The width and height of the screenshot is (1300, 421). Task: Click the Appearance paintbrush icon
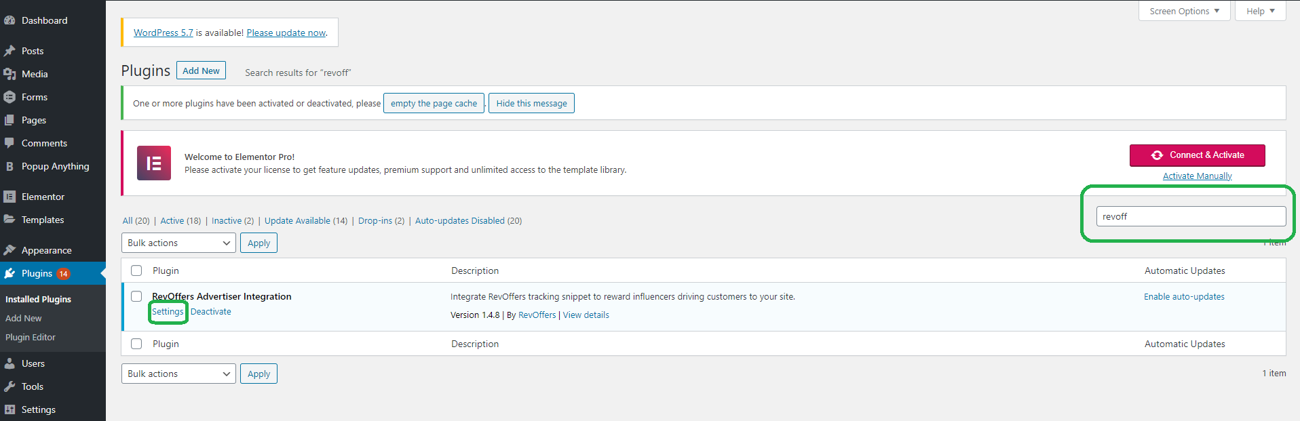tap(9, 250)
